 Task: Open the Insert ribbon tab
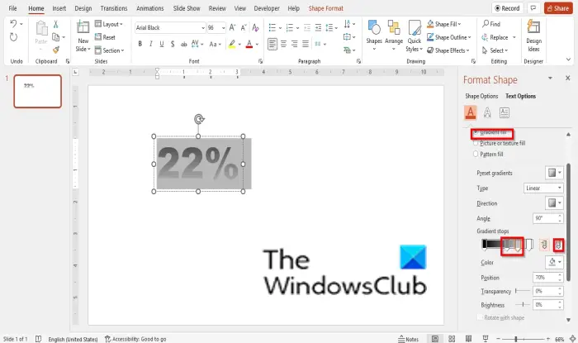(x=59, y=8)
